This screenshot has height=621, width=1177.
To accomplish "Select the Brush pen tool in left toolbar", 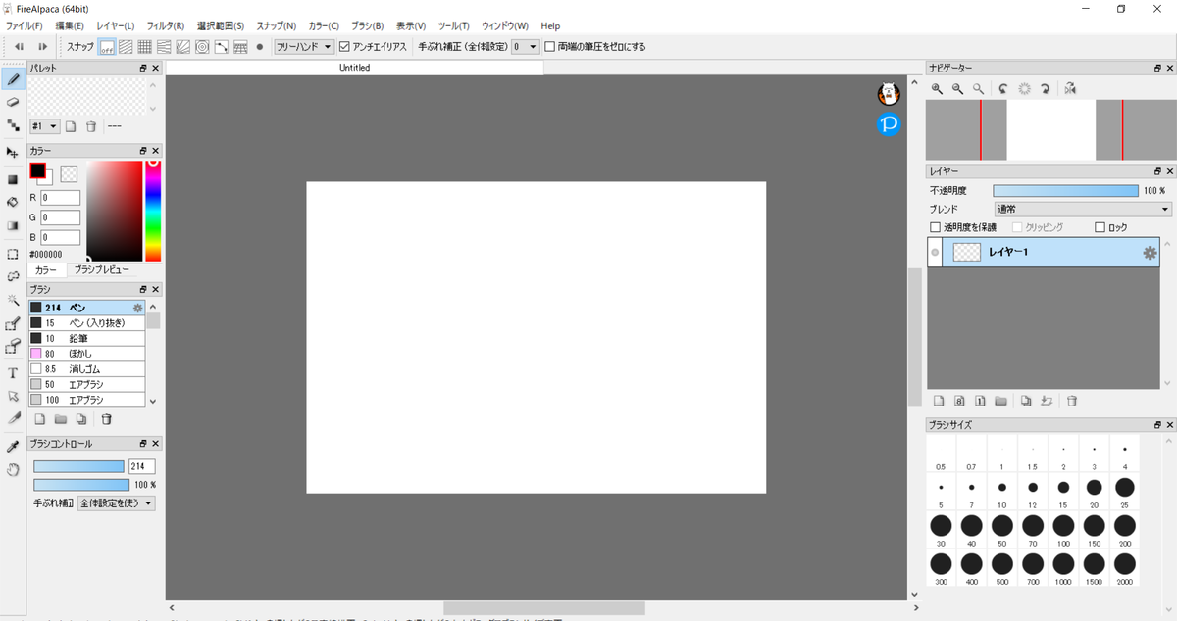I will (13, 78).
